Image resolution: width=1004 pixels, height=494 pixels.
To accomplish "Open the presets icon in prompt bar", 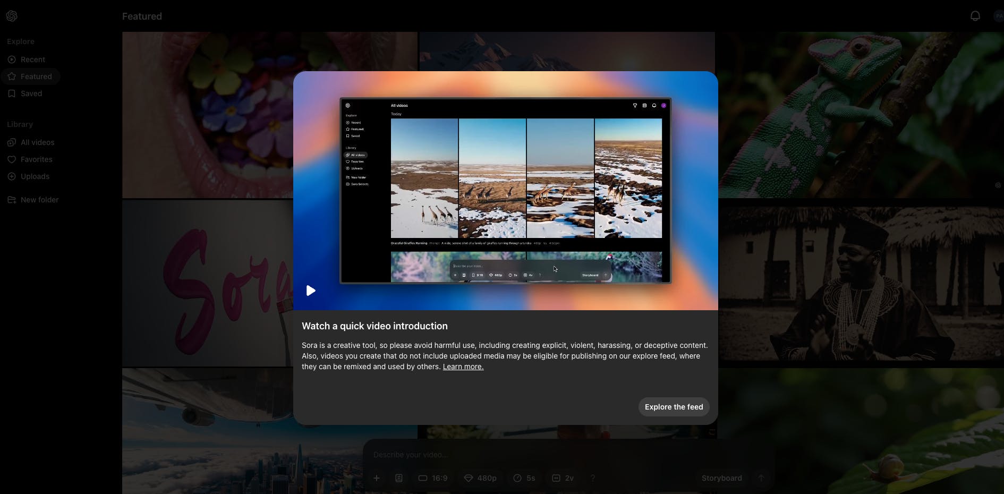I will coord(399,478).
